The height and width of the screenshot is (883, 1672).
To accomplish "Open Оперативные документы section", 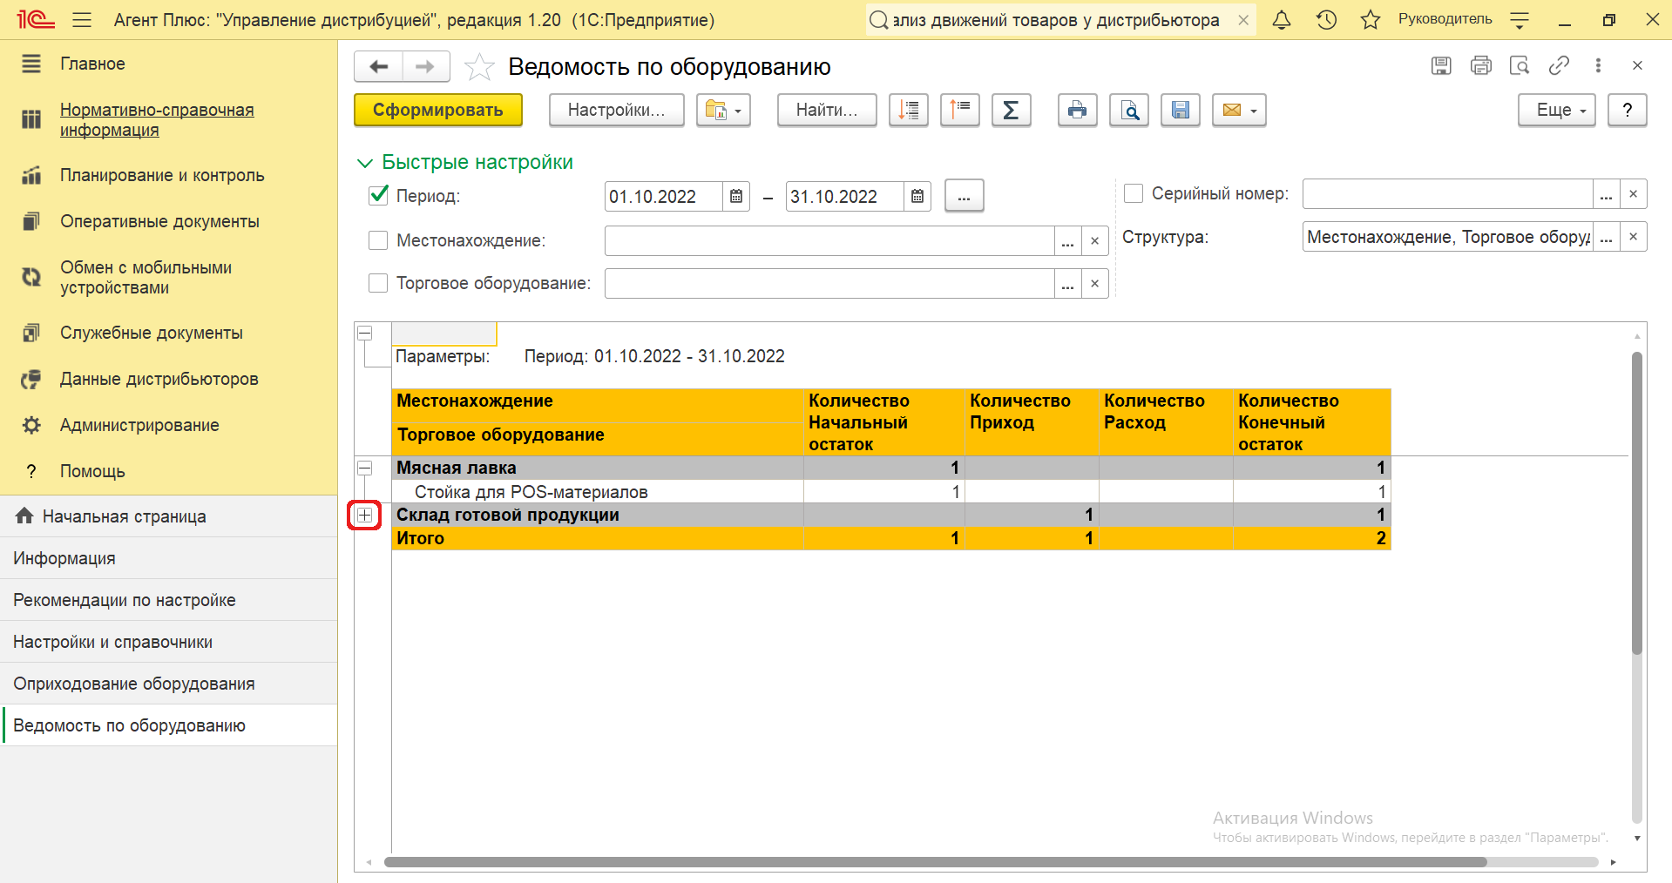I will 159,221.
